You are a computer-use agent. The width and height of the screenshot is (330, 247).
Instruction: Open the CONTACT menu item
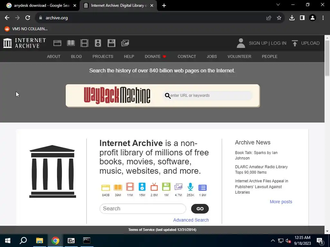click(187, 57)
